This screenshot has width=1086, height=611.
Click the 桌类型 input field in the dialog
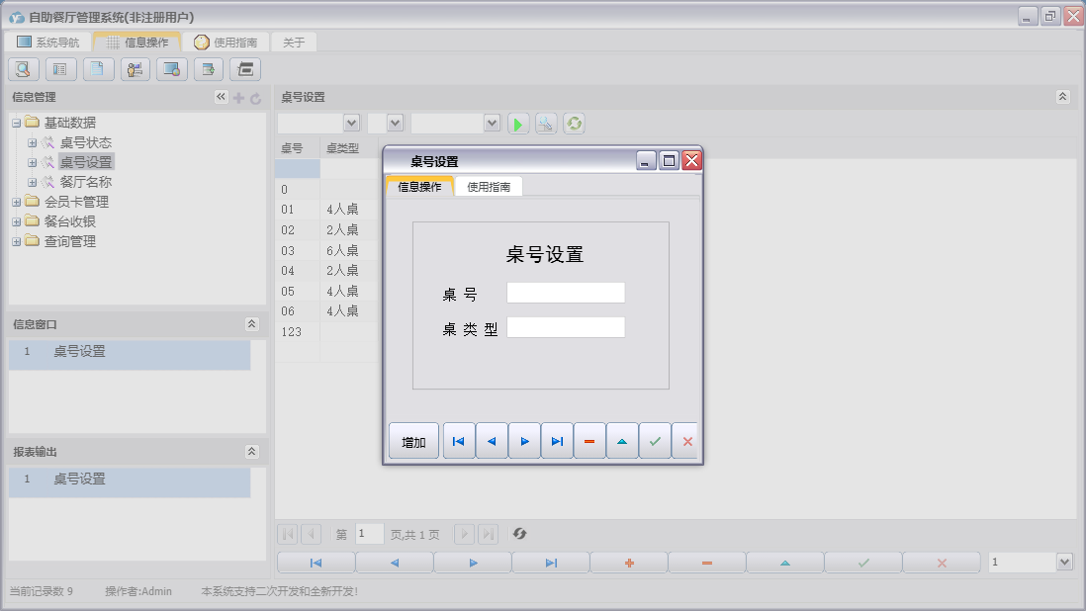tap(566, 327)
